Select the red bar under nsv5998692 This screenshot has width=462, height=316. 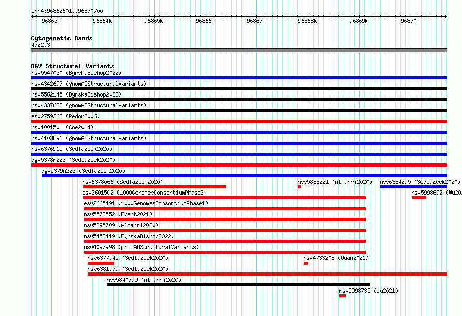[x=419, y=198]
